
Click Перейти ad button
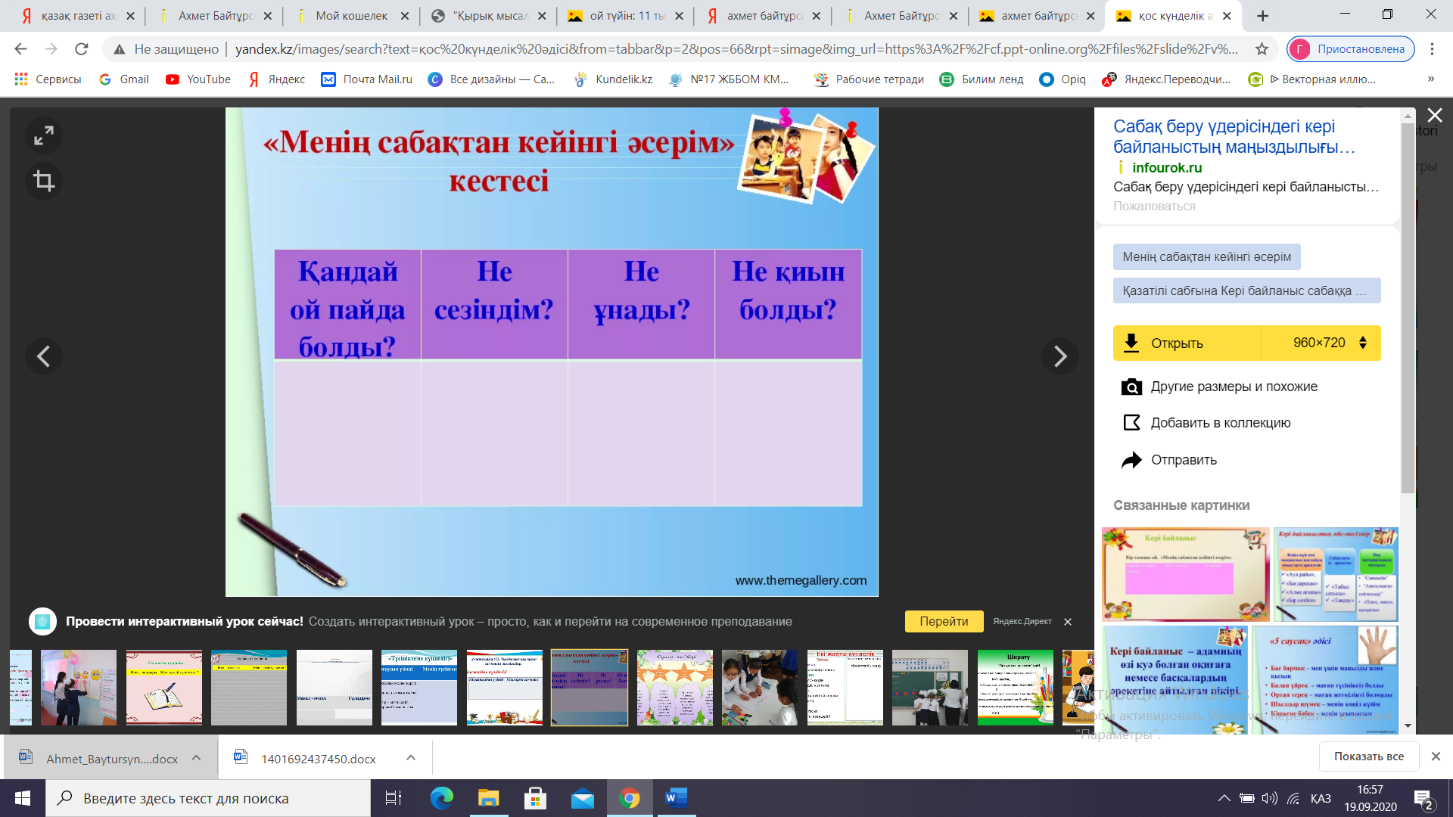(944, 621)
